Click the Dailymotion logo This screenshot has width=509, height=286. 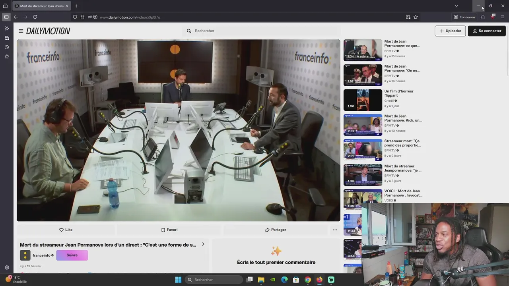pos(48,31)
